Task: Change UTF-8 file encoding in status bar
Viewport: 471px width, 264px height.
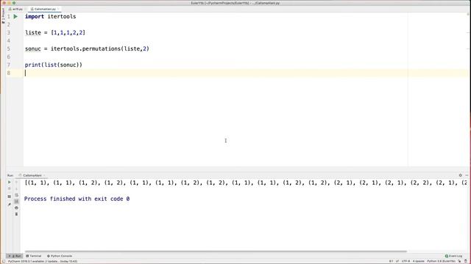Action: 406,261
